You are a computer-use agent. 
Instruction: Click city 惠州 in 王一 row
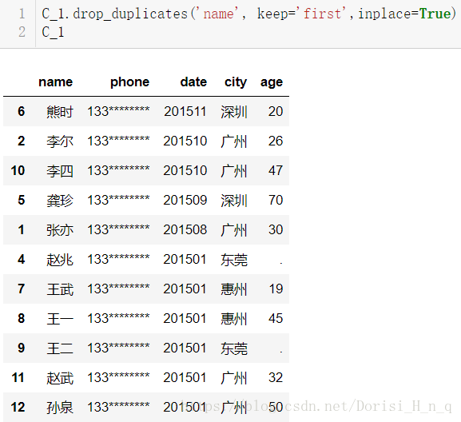[234, 319]
